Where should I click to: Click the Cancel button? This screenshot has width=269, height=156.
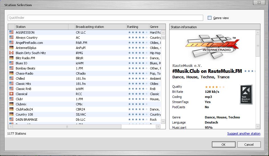point(249,145)
